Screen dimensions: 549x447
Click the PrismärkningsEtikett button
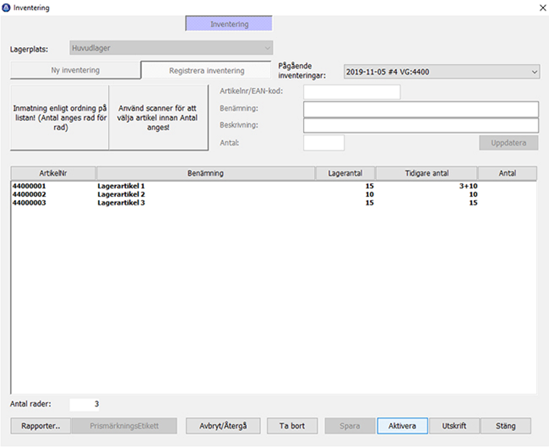click(x=124, y=426)
